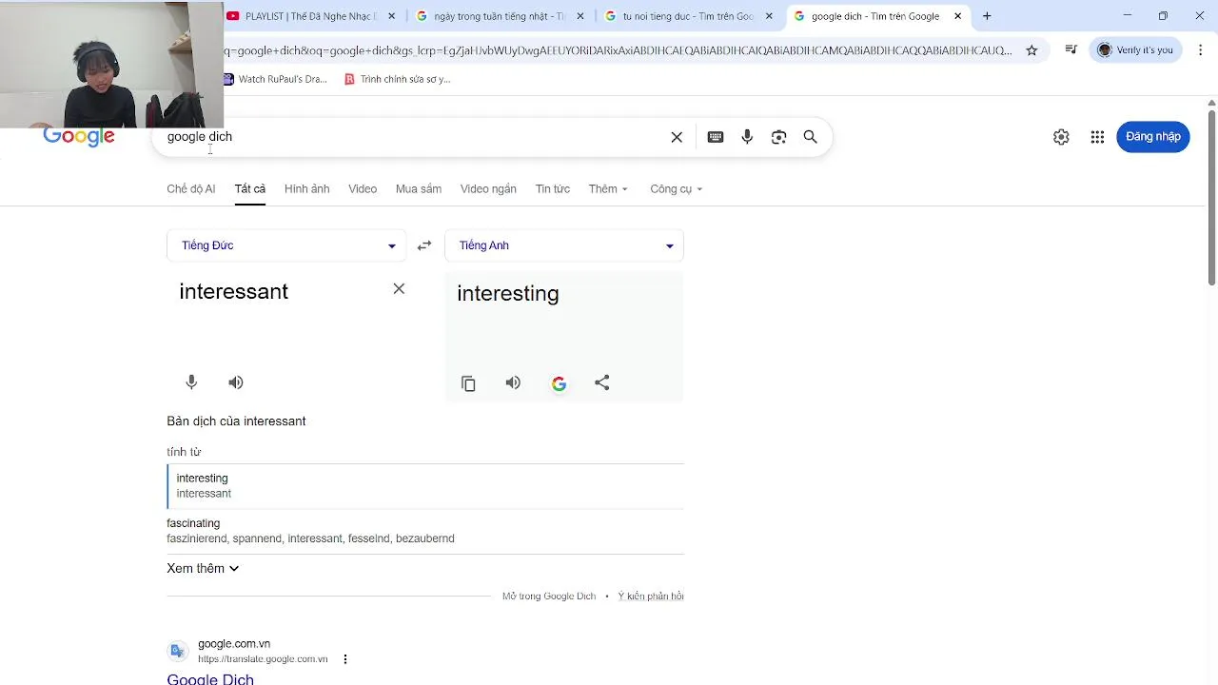
Task: Clear the source text interessant
Action: click(x=399, y=289)
